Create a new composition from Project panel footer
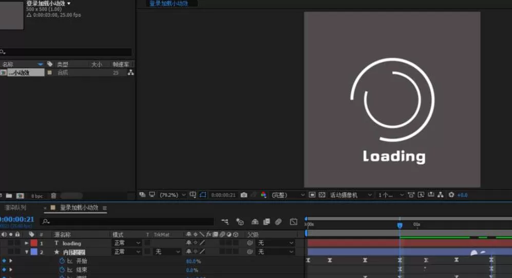512x278 pixels. [20, 196]
